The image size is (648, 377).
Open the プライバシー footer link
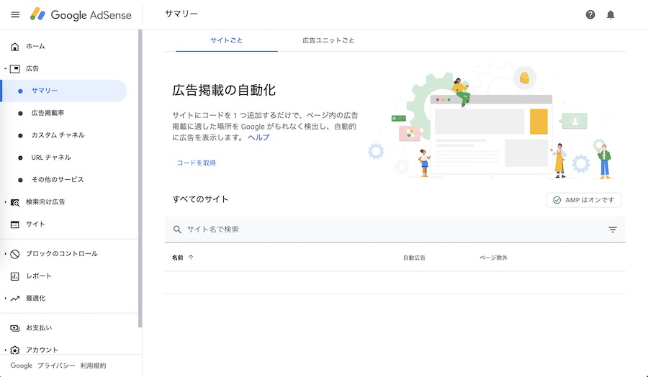pyautogui.click(x=56, y=366)
